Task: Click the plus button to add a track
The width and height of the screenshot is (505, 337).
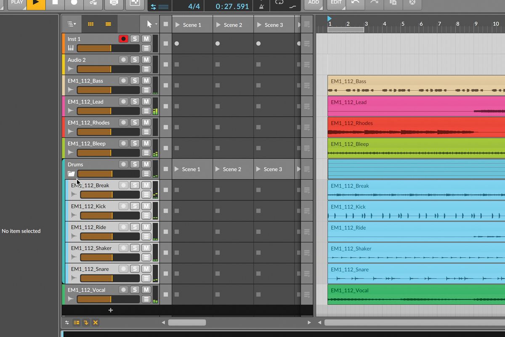Action: tap(110, 310)
